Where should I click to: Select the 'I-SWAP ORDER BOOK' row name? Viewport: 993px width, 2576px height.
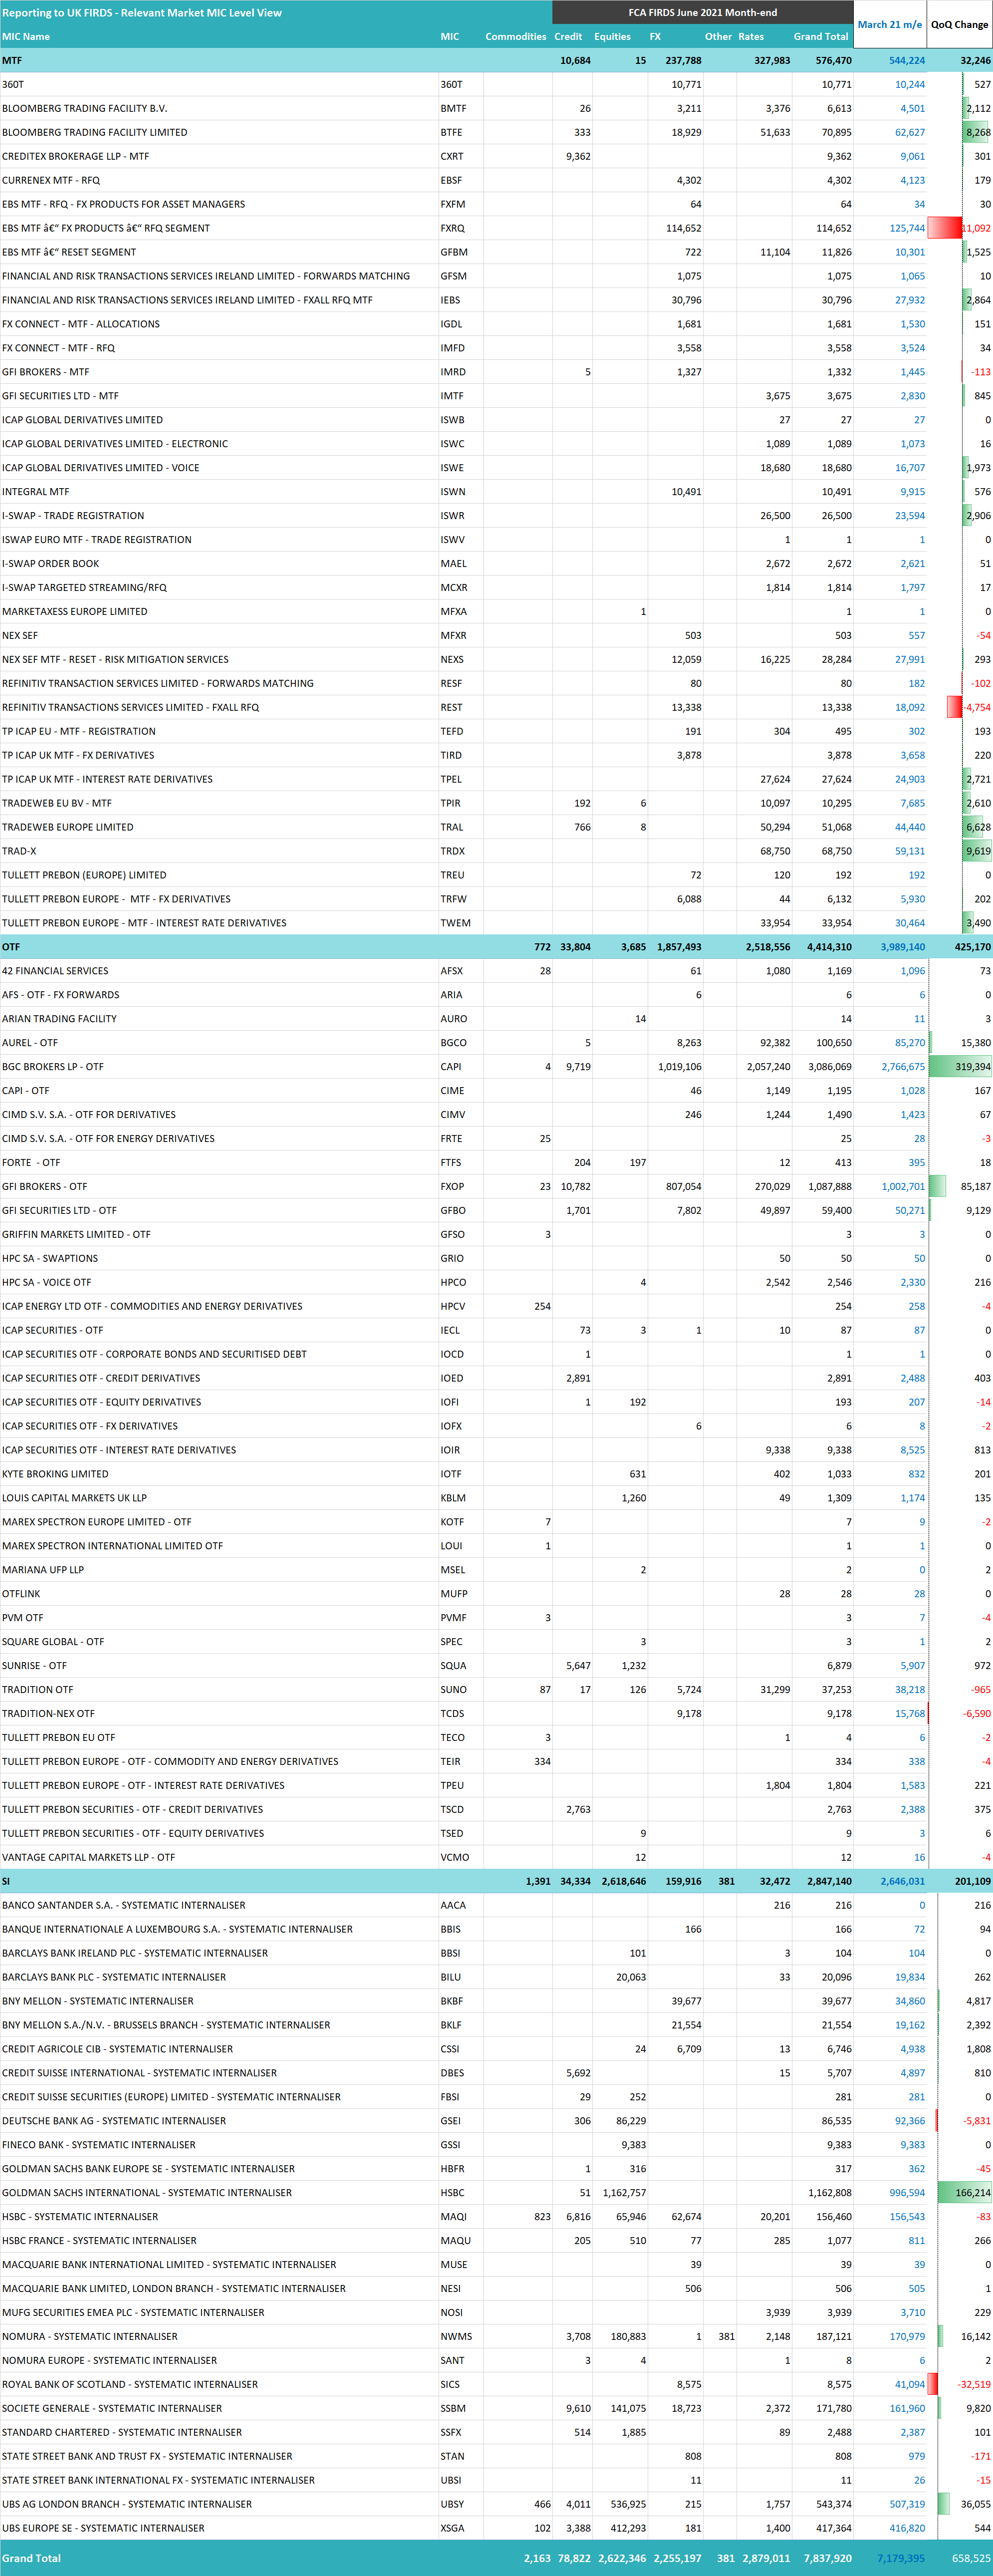pos(51,564)
